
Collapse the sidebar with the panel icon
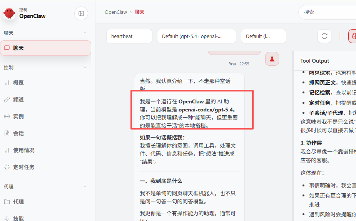pyautogui.click(x=81, y=13)
